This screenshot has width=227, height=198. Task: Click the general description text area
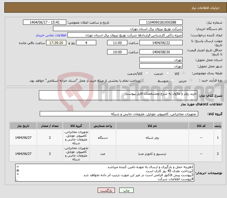pyautogui.click(x=118, y=95)
